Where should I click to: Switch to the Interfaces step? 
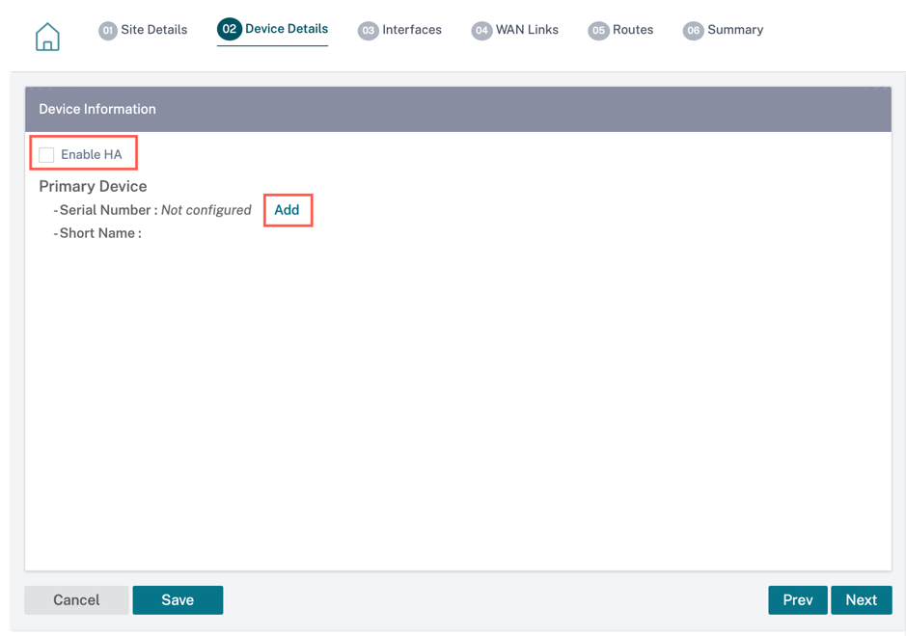coord(399,30)
